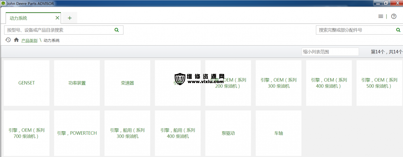Screen dimensions: 403x157
Task: Open a new tab with the plus button
Action: [x=70, y=18]
